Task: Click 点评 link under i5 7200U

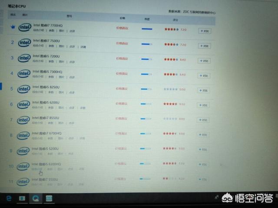Action: click(72, 62)
